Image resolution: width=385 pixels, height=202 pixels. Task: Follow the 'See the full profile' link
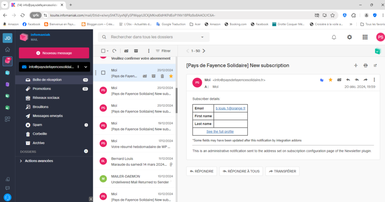coord(220,132)
